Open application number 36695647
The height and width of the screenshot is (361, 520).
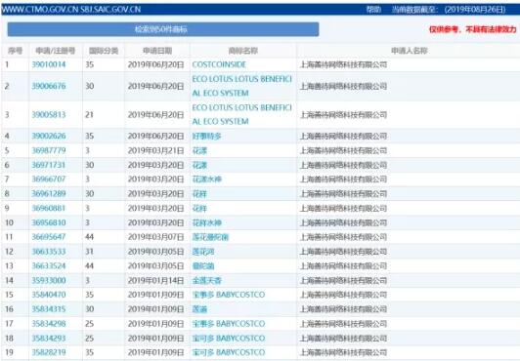(49, 237)
